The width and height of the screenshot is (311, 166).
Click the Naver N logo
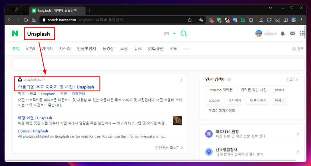click(x=15, y=33)
